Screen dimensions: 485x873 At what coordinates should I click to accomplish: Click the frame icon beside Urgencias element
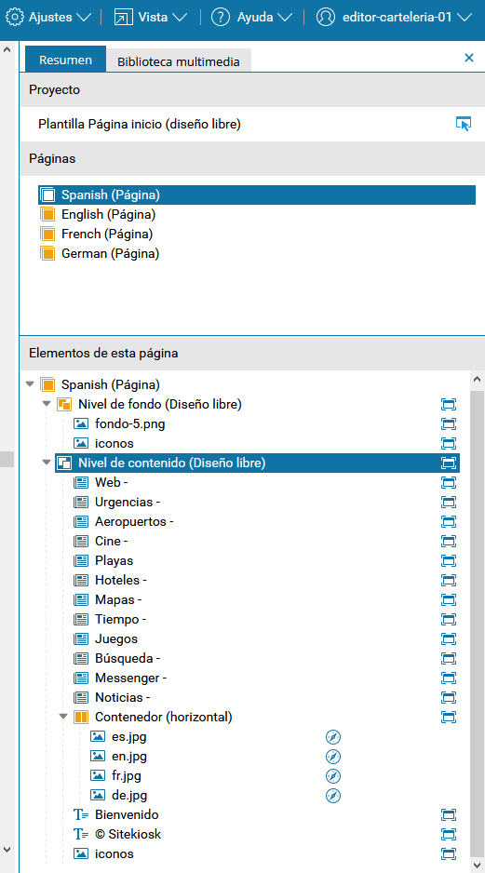(449, 502)
